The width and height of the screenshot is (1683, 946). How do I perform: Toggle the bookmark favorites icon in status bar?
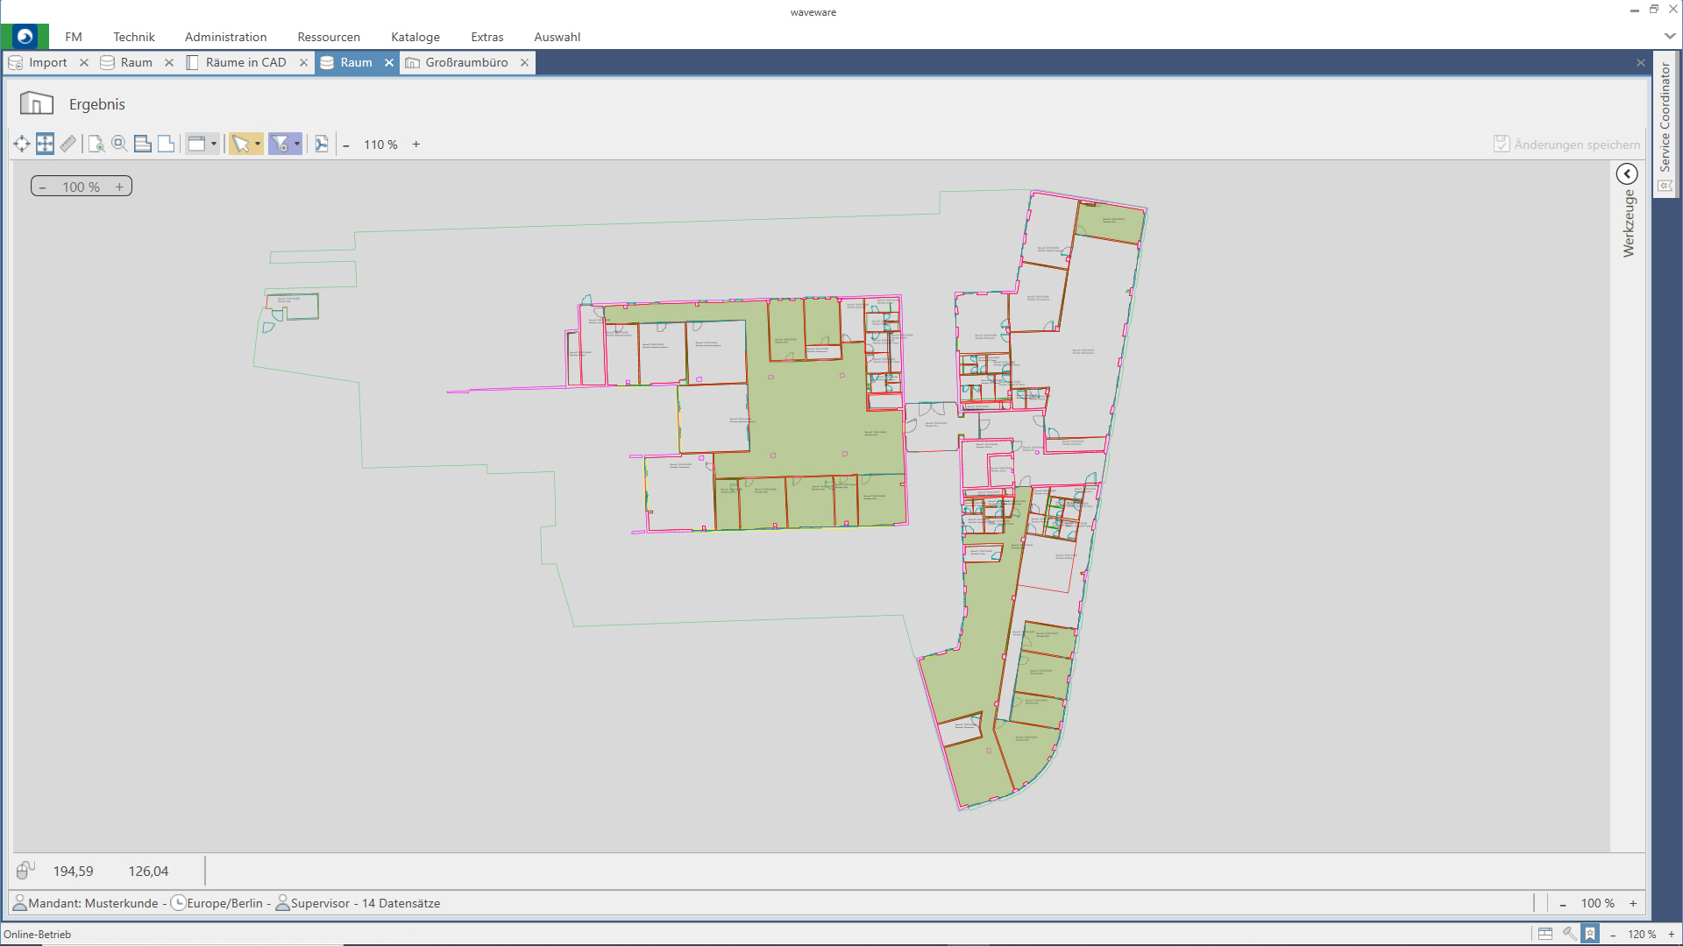coord(1590,934)
